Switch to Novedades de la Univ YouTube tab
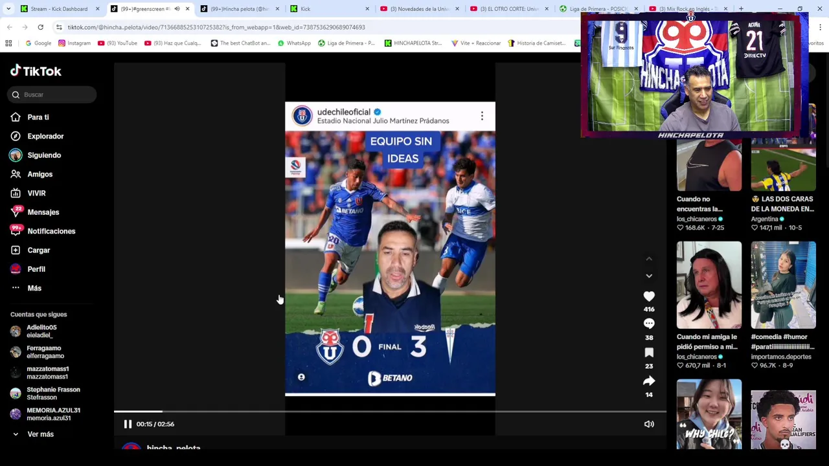Viewport: 829px width, 466px height. click(x=420, y=9)
